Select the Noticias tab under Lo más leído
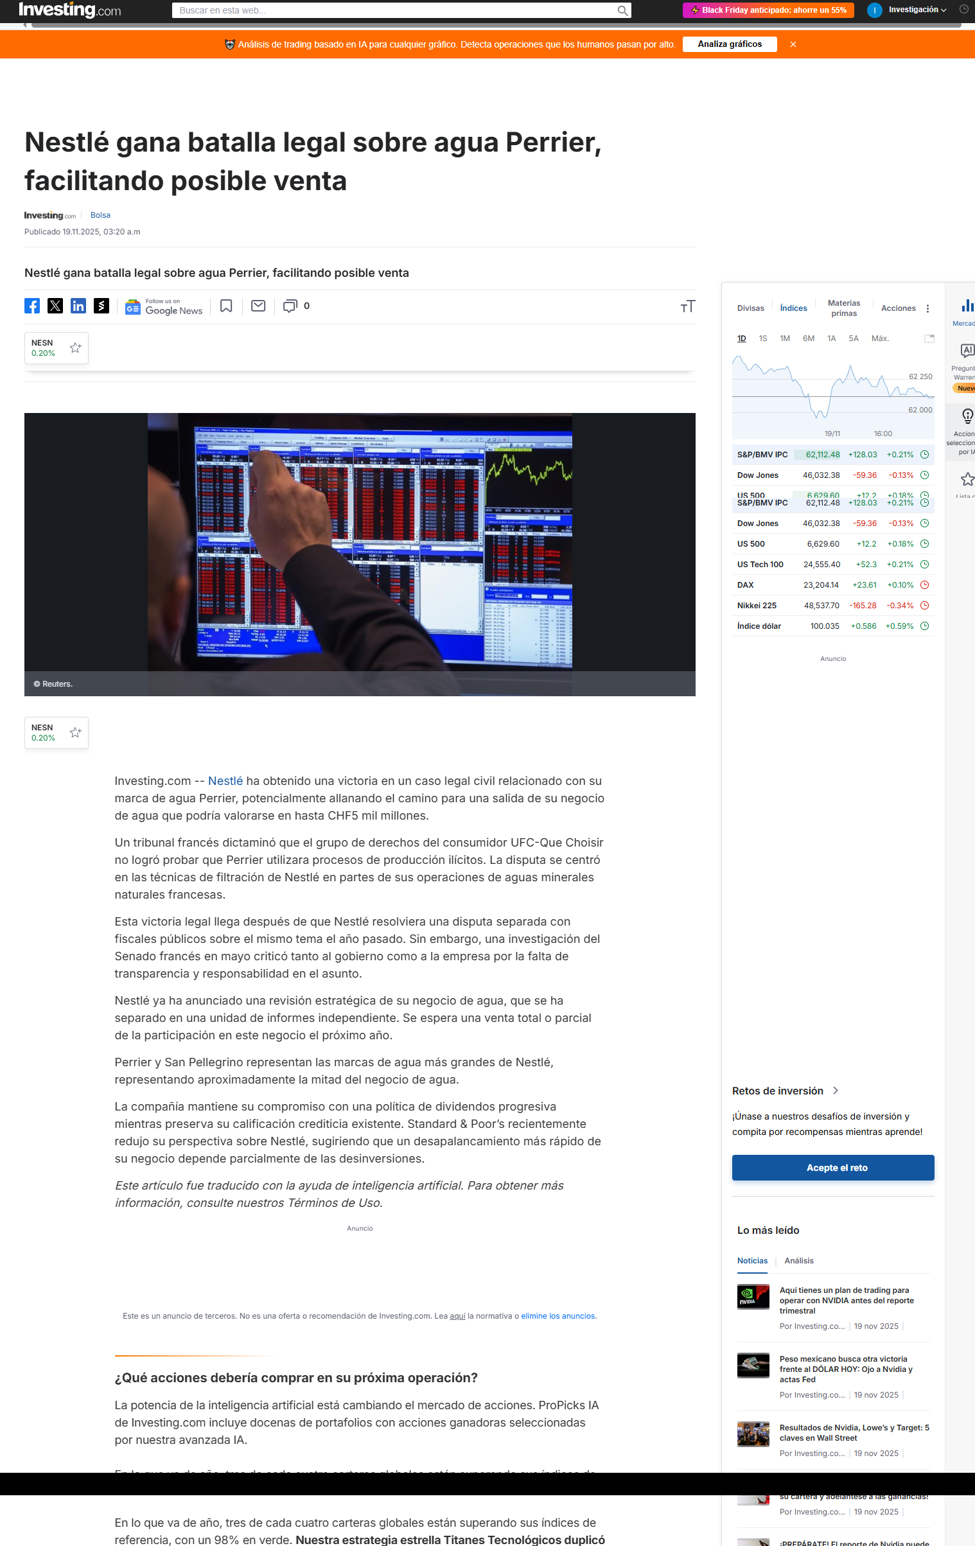975x1546 pixels. click(753, 1261)
